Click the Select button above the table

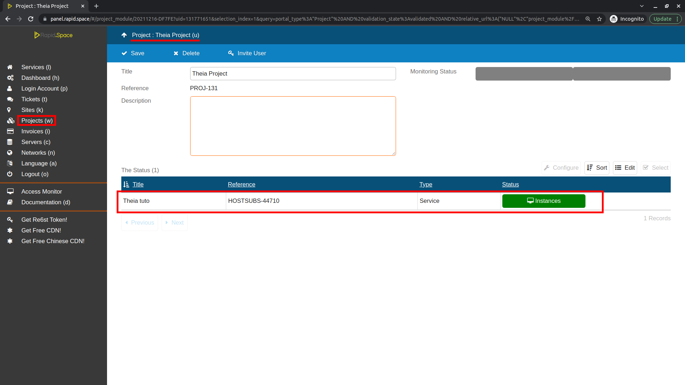pos(656,168)
